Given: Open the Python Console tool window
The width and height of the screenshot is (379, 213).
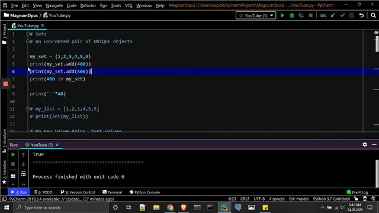Looking at the screenshot, I should click(x=144, y=192).
